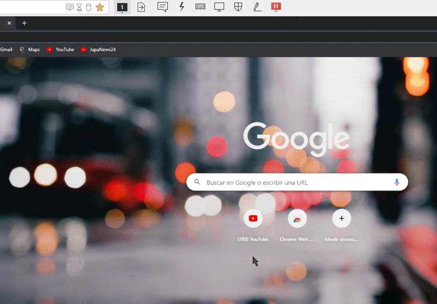Open the YouTube bookmark in bookmarks bar
This screenshot has height=304, width=437.
pyautogui.click(x=60, y=50)
